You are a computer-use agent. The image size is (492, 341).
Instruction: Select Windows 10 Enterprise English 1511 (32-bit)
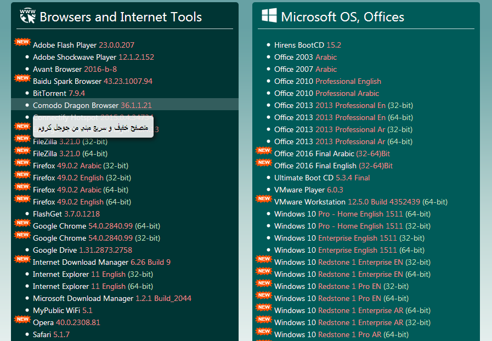349,238
